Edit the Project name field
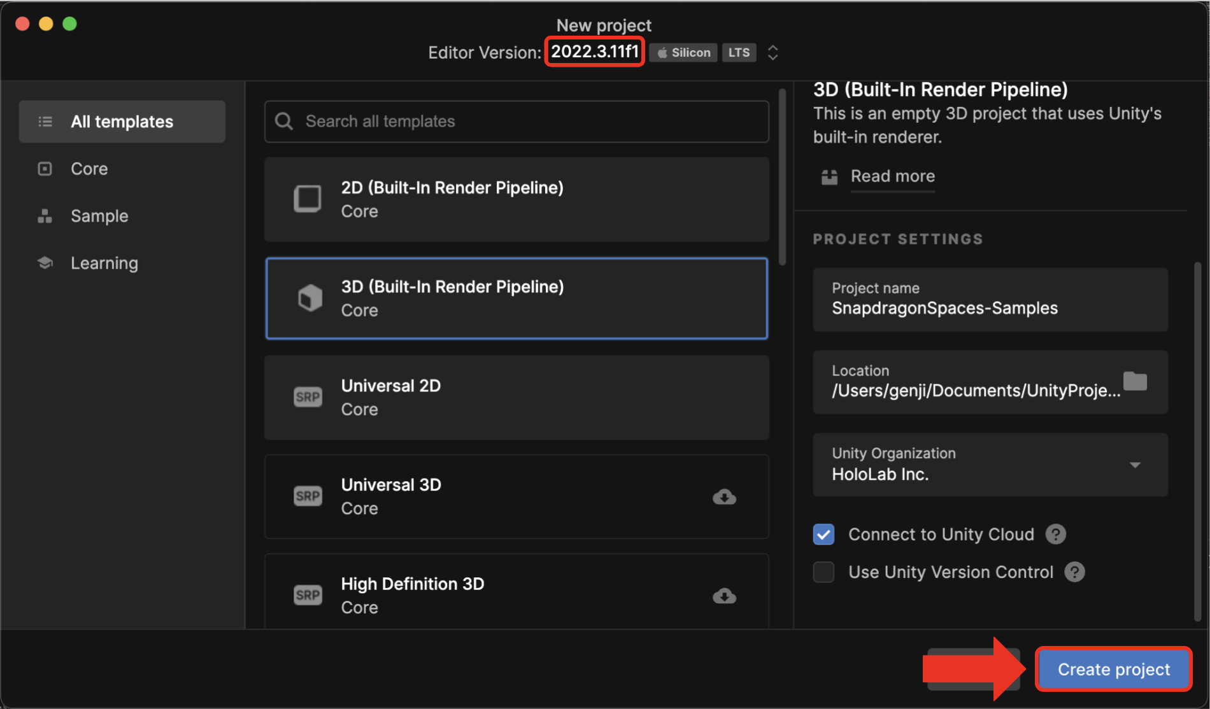Image resolution: width=1210 pixels, height=709 pixels. (990, 299)
